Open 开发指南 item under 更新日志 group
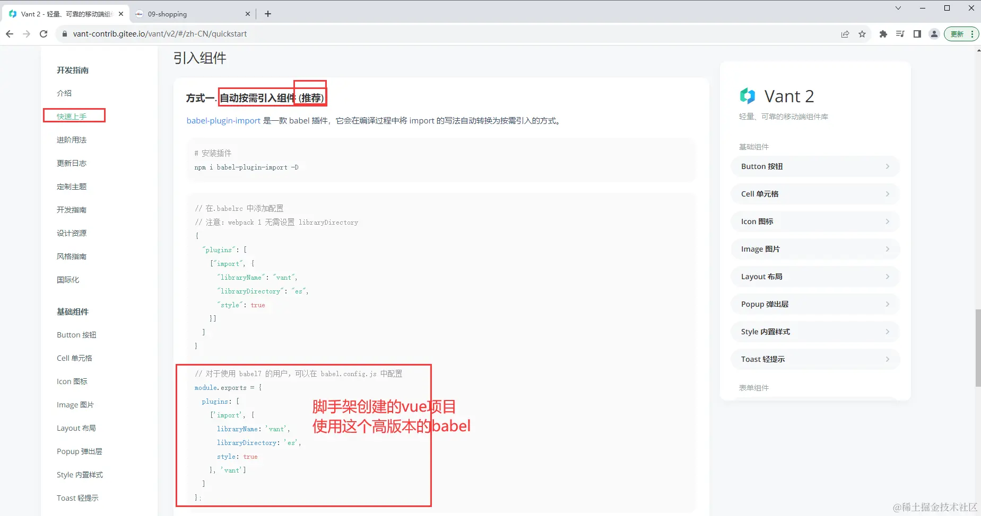The width and height of the screenshot is (981, 516). [72, 210]
